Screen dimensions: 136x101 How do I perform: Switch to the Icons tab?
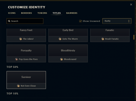12,13
